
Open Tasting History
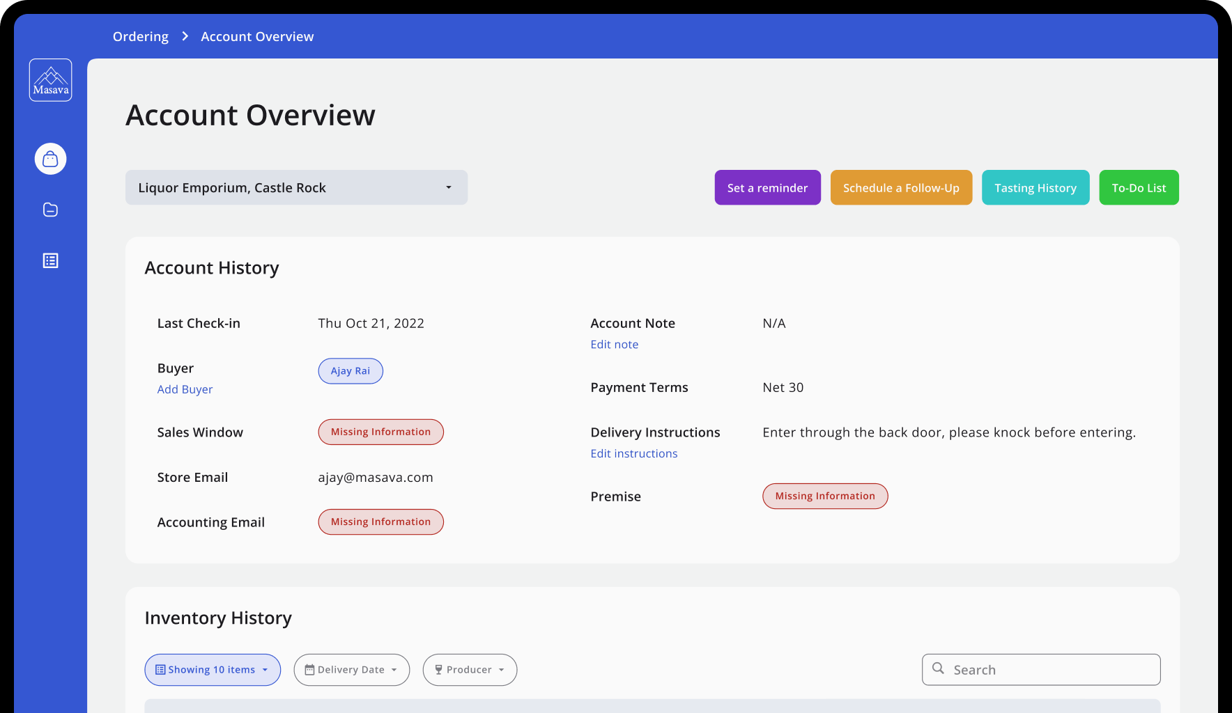(1035, 187)
